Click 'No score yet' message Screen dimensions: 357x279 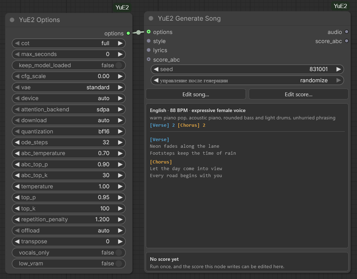pyautogui.click(x=164, y=259)
